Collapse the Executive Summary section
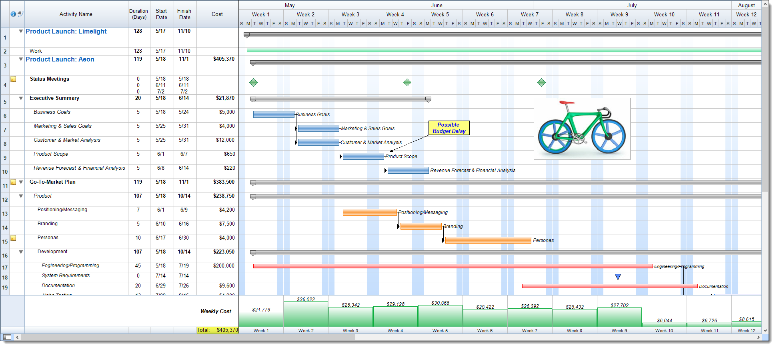Image resolution: width=775 pixels, height=347 pixels. pyautogui.click(x=21, y=98)
